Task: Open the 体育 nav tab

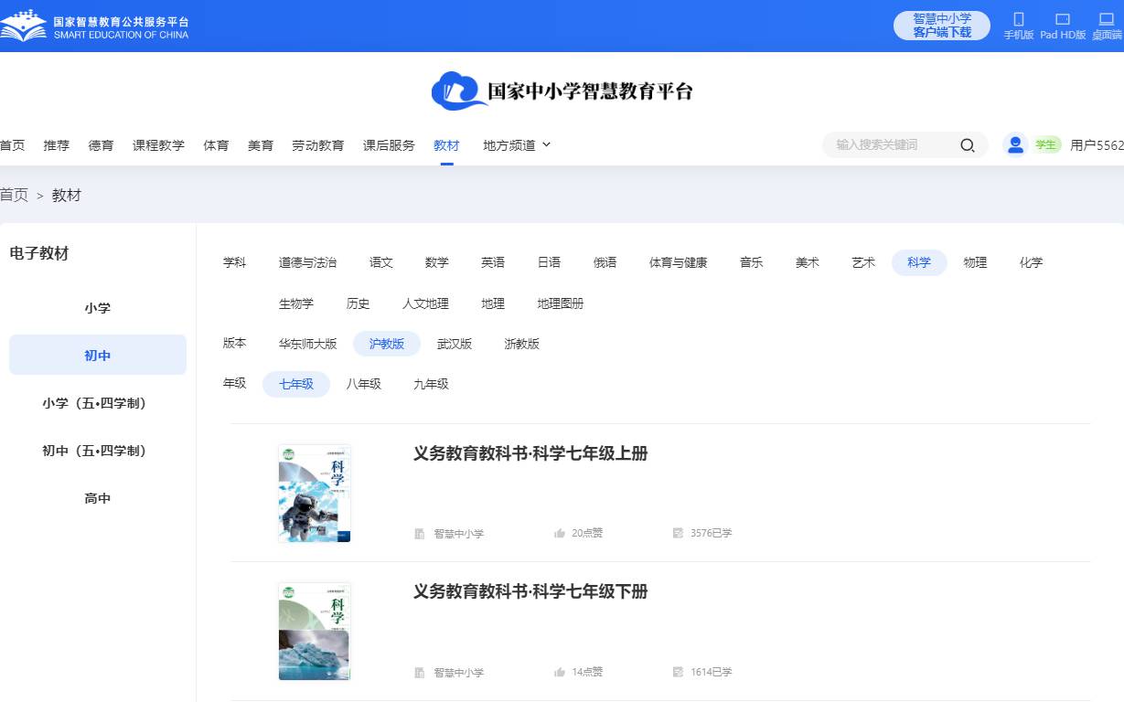Action: [216, 145]
